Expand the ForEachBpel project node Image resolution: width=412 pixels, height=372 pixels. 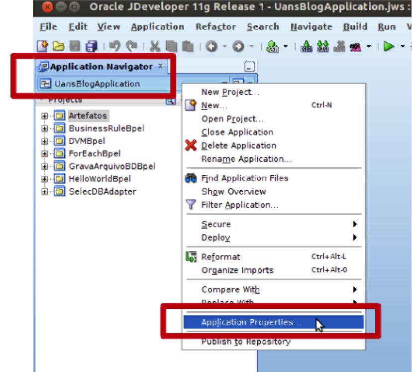pos(44,154)
